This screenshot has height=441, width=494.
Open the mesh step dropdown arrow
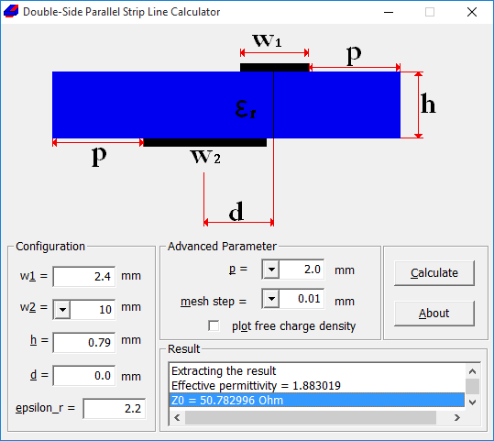[271, 299]
